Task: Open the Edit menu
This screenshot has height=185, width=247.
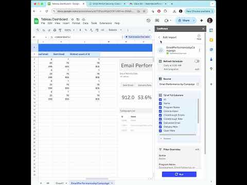Action: coord(50,23)
